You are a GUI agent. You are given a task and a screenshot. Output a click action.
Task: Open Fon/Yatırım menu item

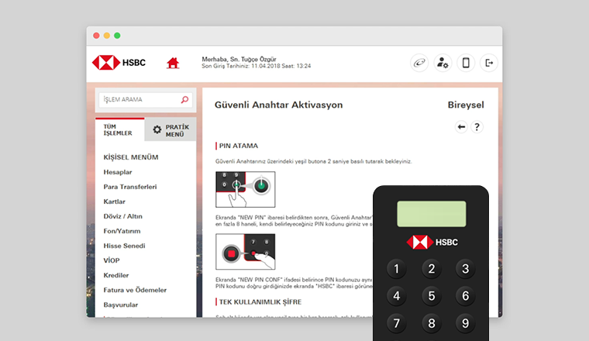coord(122,231)
